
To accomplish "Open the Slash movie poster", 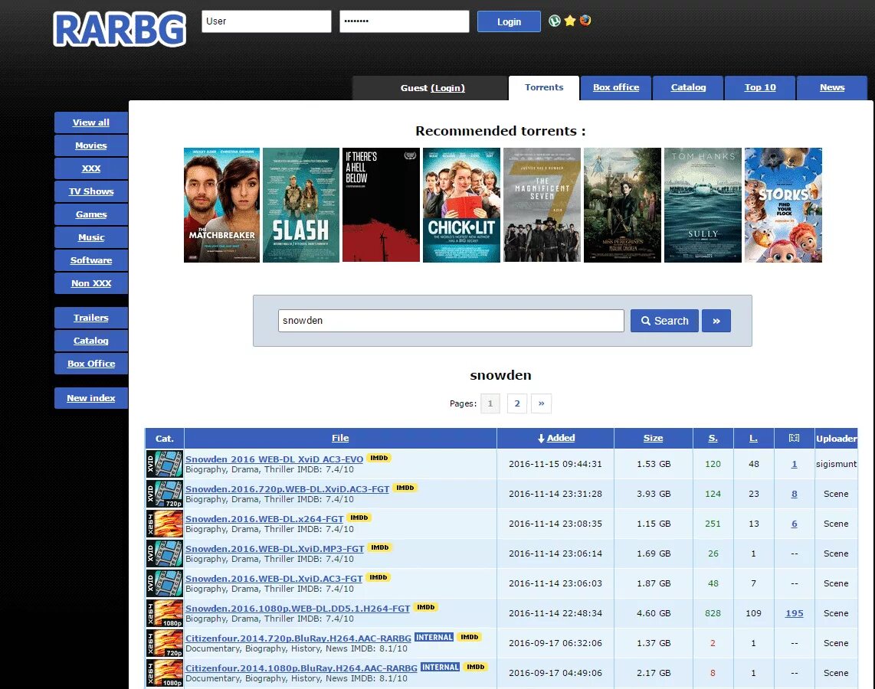I will 301,205.
